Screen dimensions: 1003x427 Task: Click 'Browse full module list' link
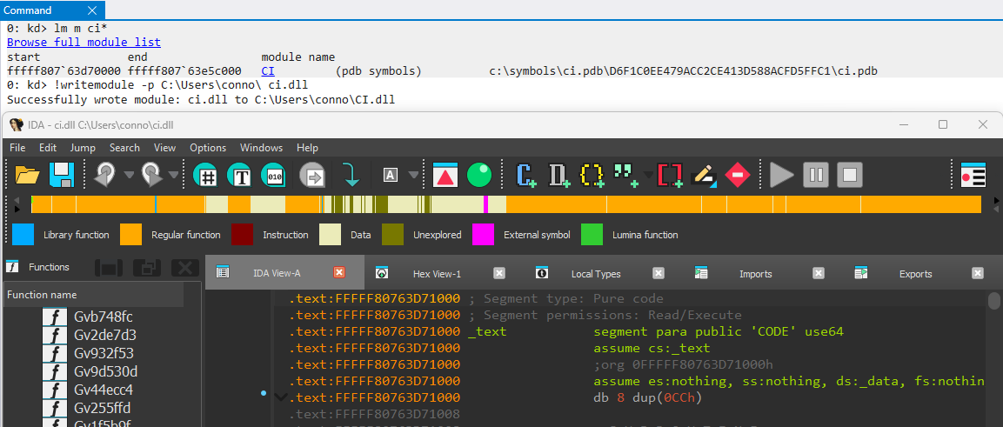pos(84,43)
